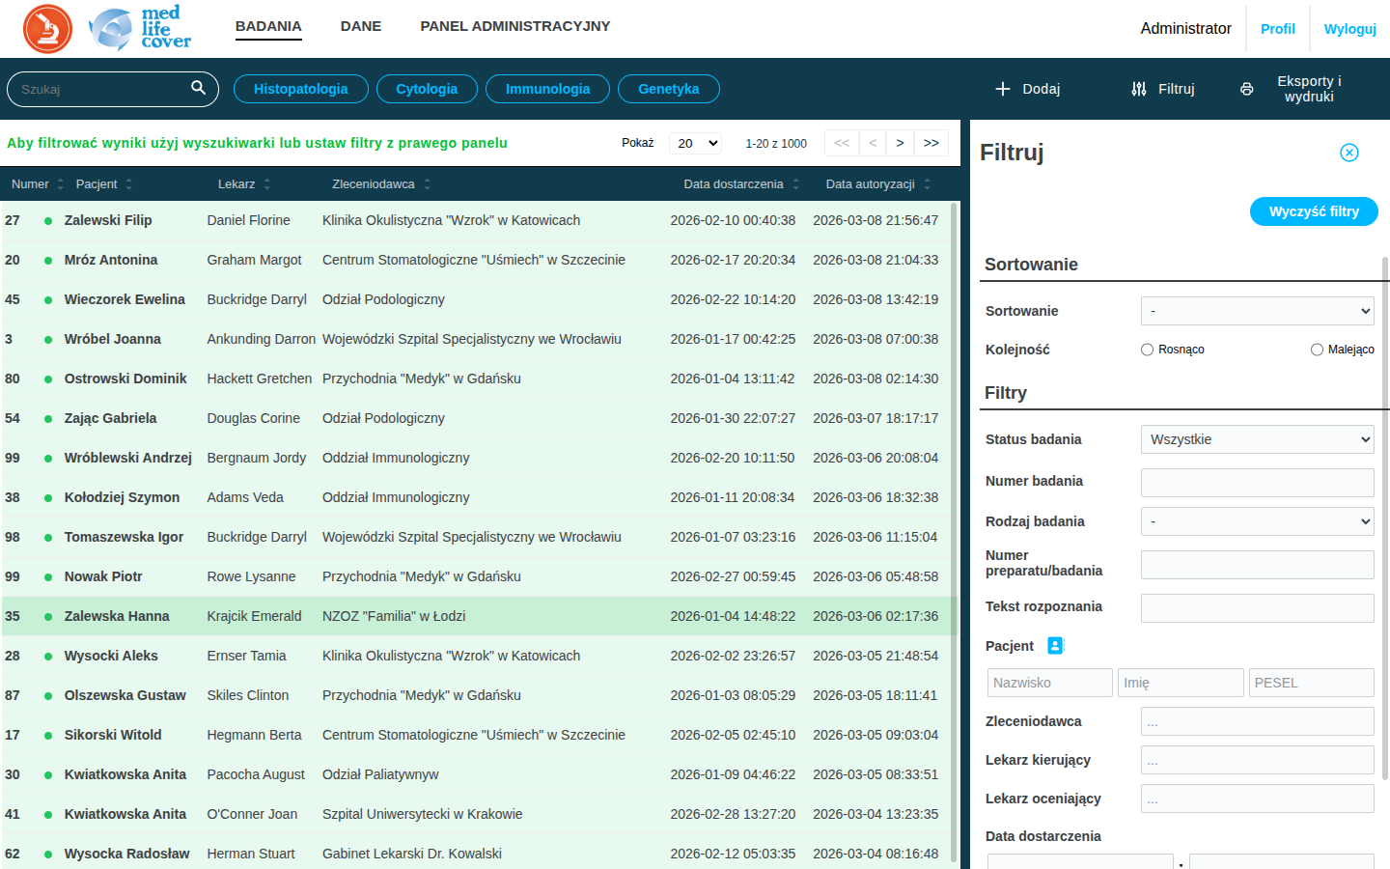
Task: Select Rosnąco sort order radio
Action: coord(1147,350)
